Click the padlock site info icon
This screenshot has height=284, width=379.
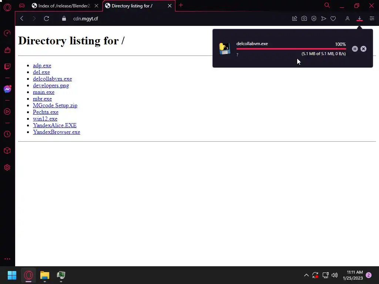point(64,18)
